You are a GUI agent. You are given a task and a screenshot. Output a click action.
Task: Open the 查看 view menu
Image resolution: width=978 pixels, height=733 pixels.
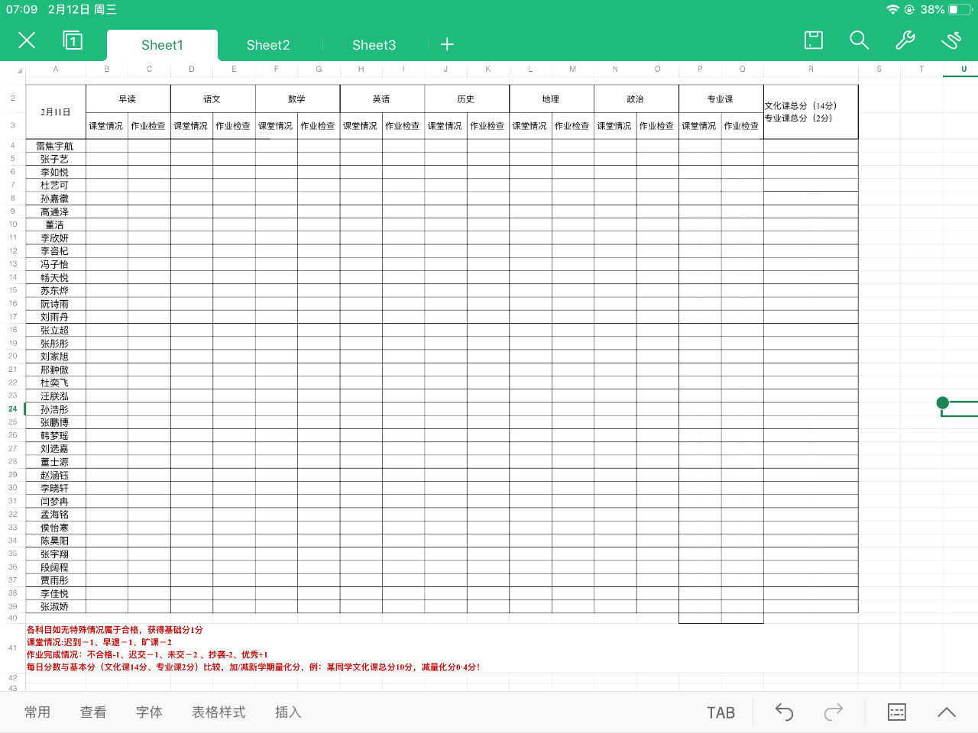pos(93,712)
